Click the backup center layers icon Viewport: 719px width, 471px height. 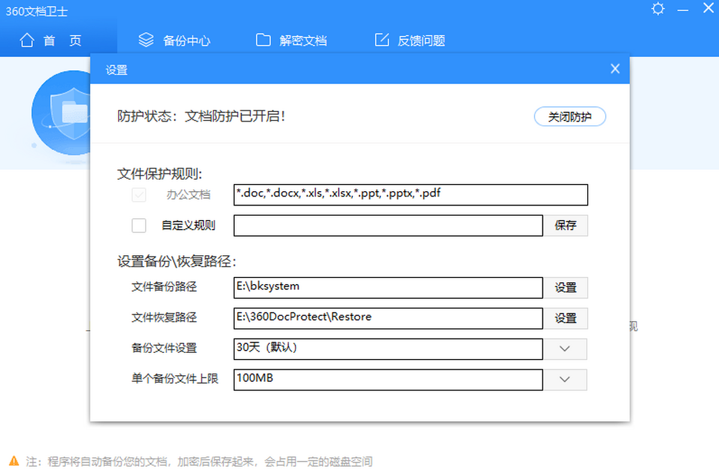146,40
